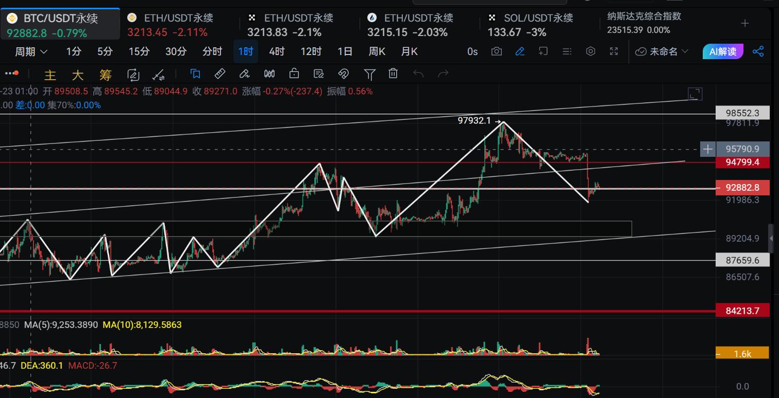This screenshot has width=779, height=398.
Task: Select the 5分 timeframe
Action: 105,51
